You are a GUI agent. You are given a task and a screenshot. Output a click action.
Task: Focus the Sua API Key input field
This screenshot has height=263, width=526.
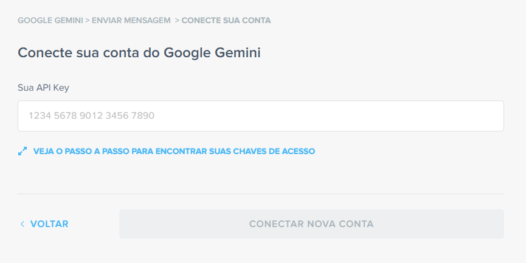260,116
